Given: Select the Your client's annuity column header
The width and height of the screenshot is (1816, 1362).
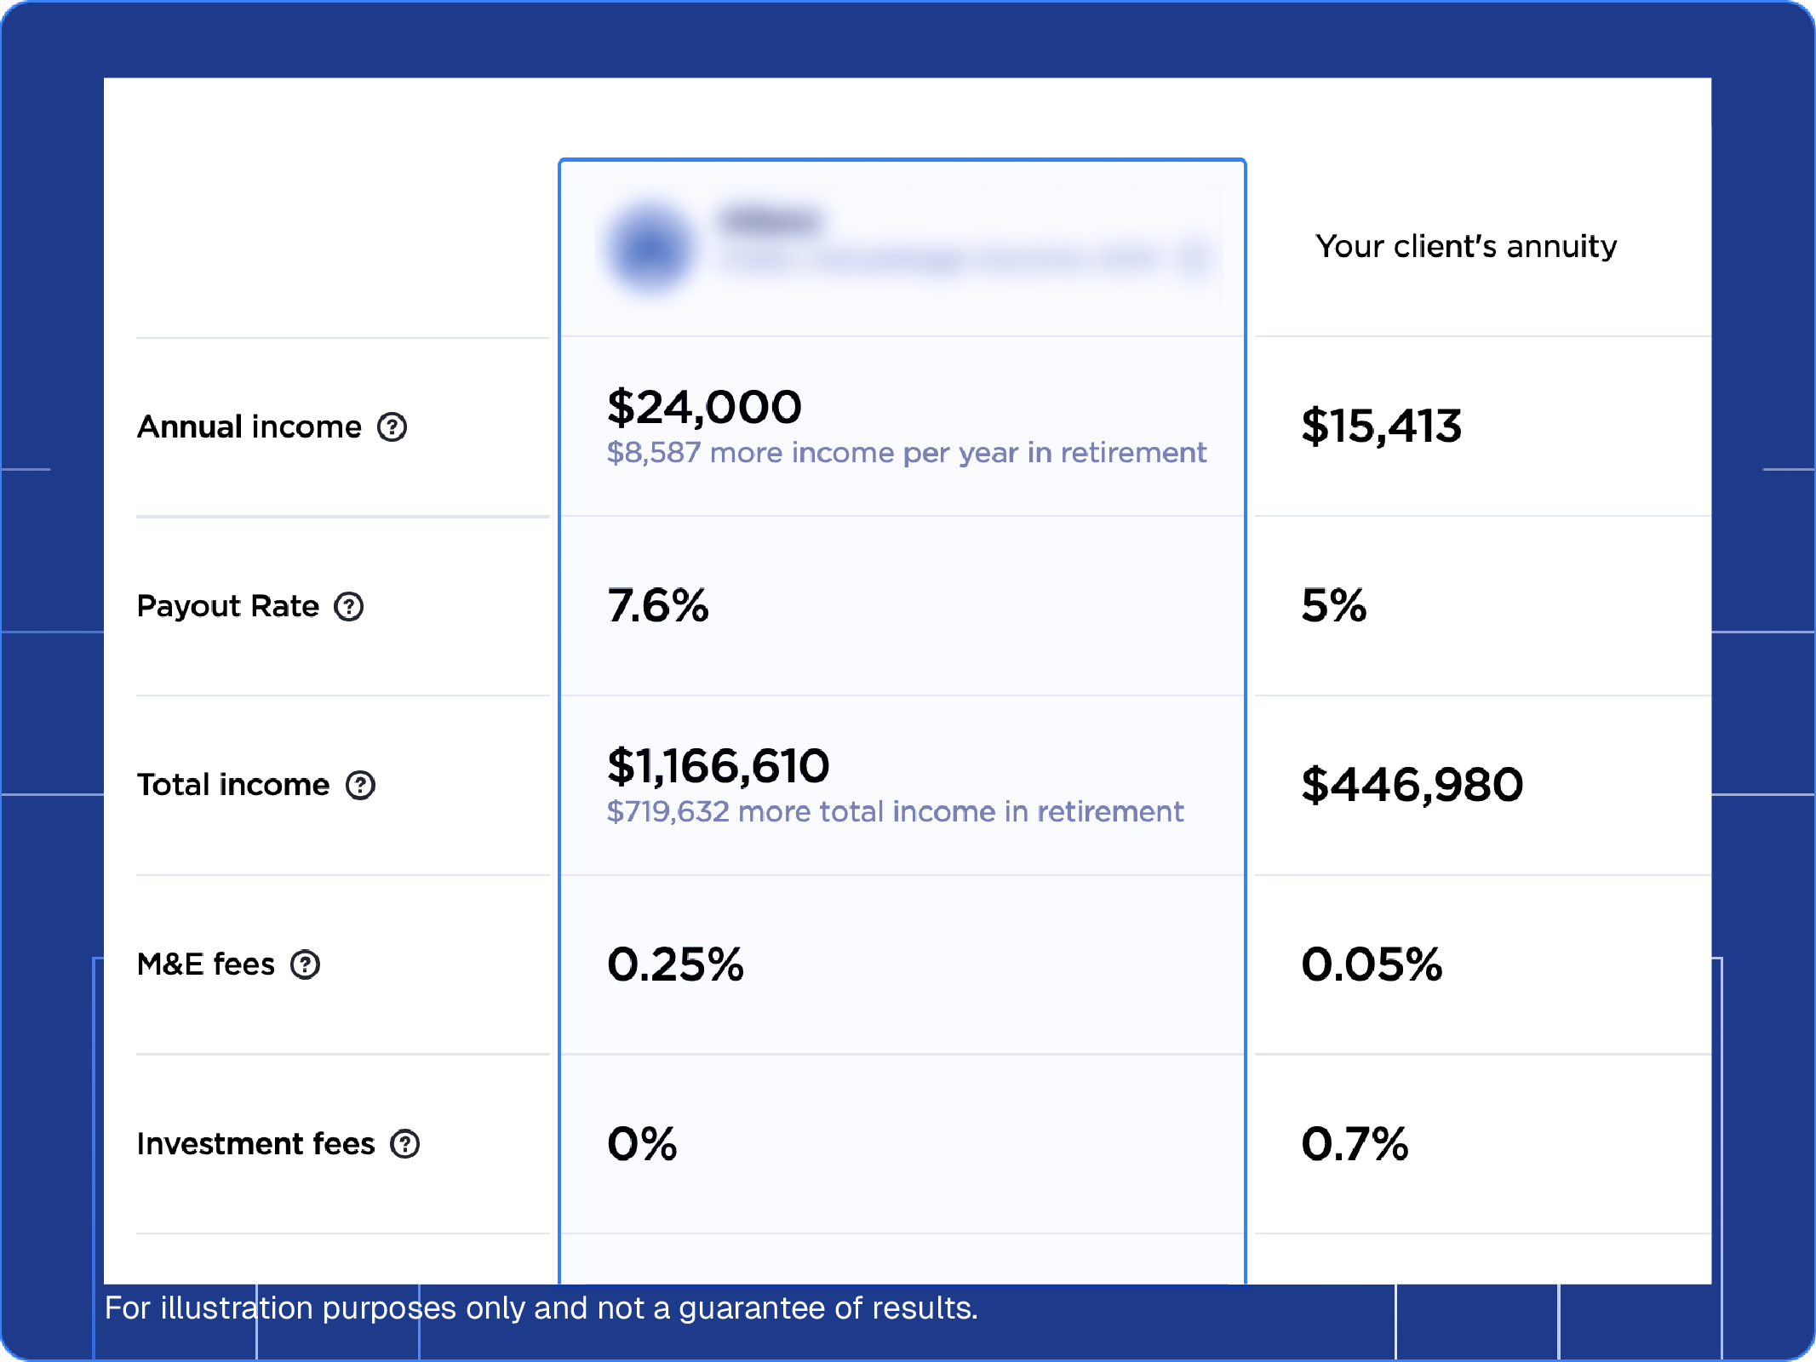Looking at the screenshot, I should click(1465, 247).
